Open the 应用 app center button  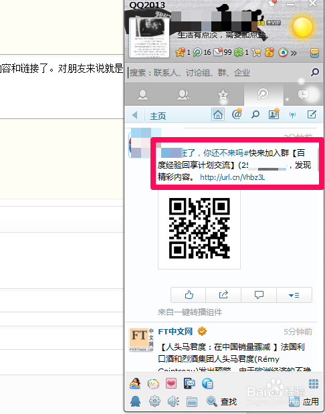point(304,401)
